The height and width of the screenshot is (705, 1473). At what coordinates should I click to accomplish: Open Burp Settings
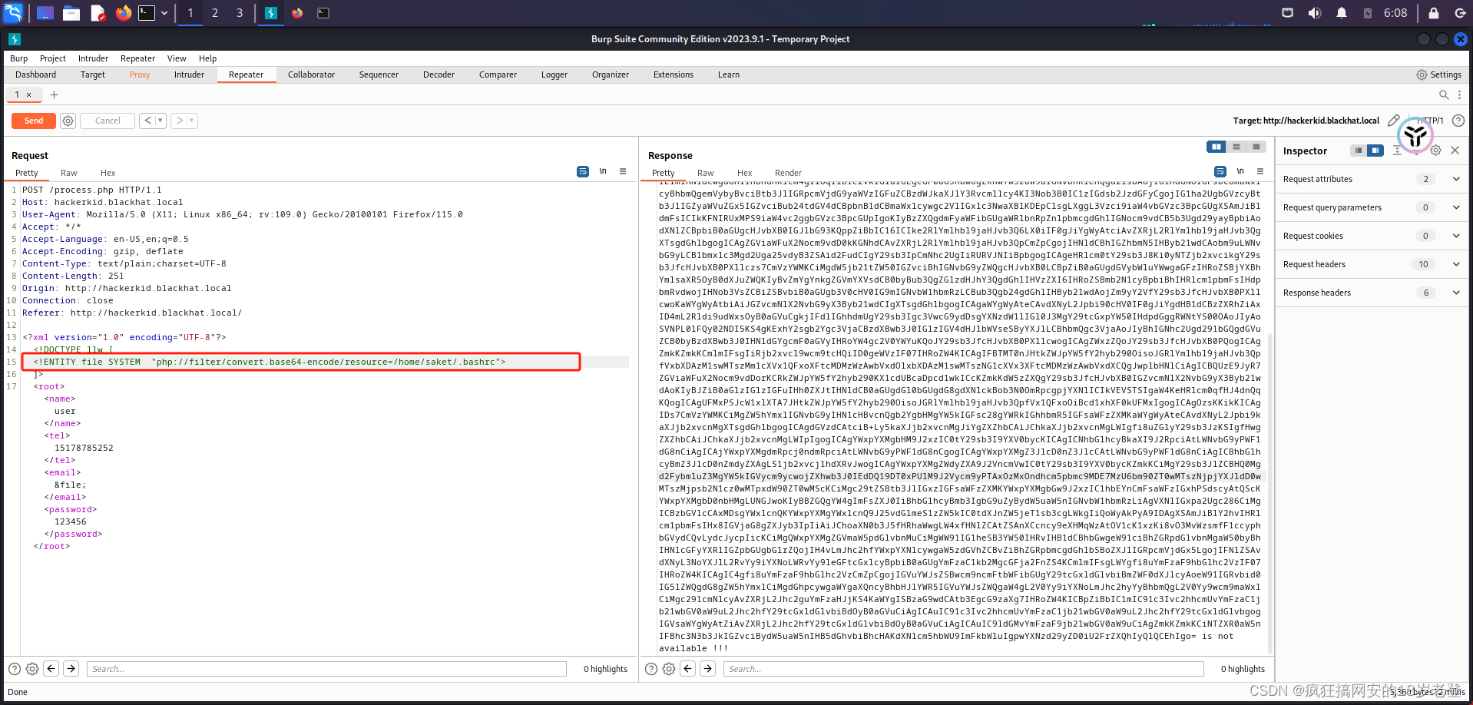tap(1438, 74)
